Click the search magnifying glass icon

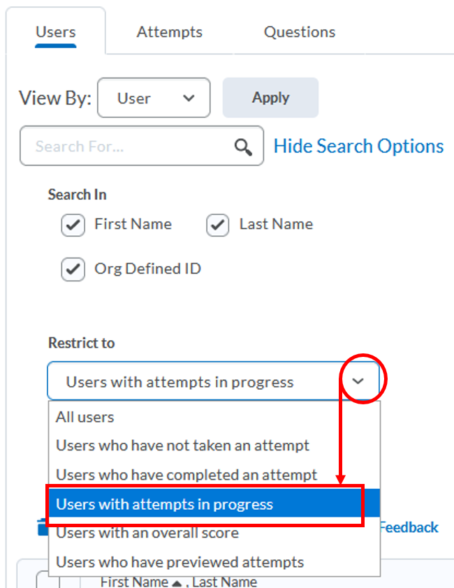[x=242, y=146]
